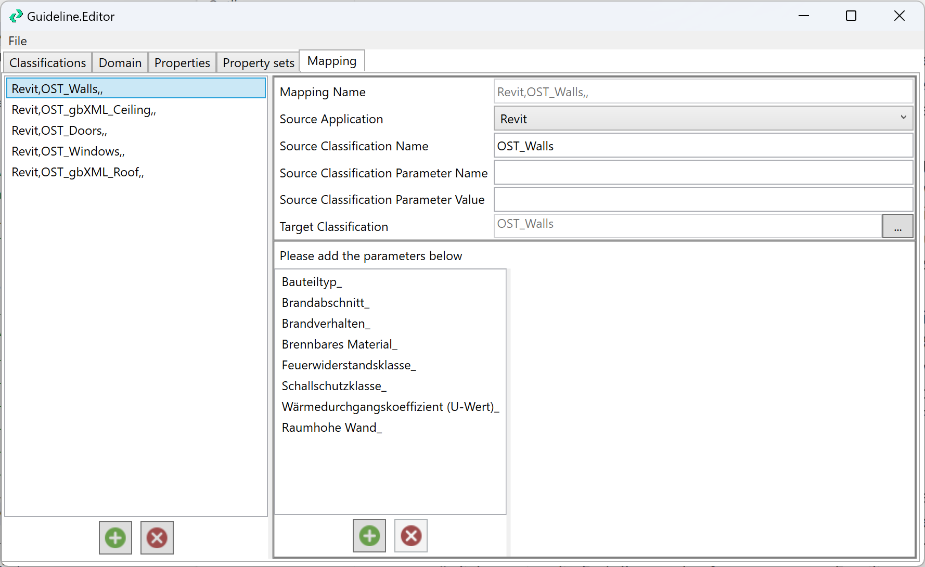
Task: Open the Properties tab
Action: (182, 62)
